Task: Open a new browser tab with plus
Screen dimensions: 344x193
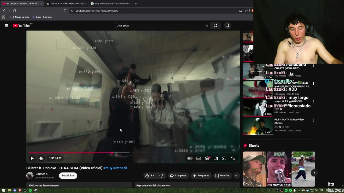Action: (x=136, y=3)
